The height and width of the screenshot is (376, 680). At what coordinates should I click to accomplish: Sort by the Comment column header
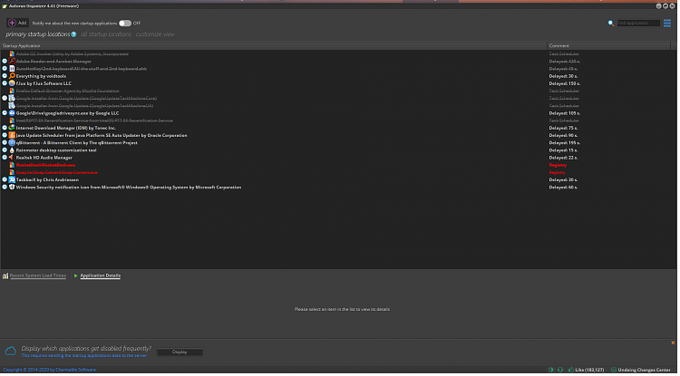(x=611, y=46)
